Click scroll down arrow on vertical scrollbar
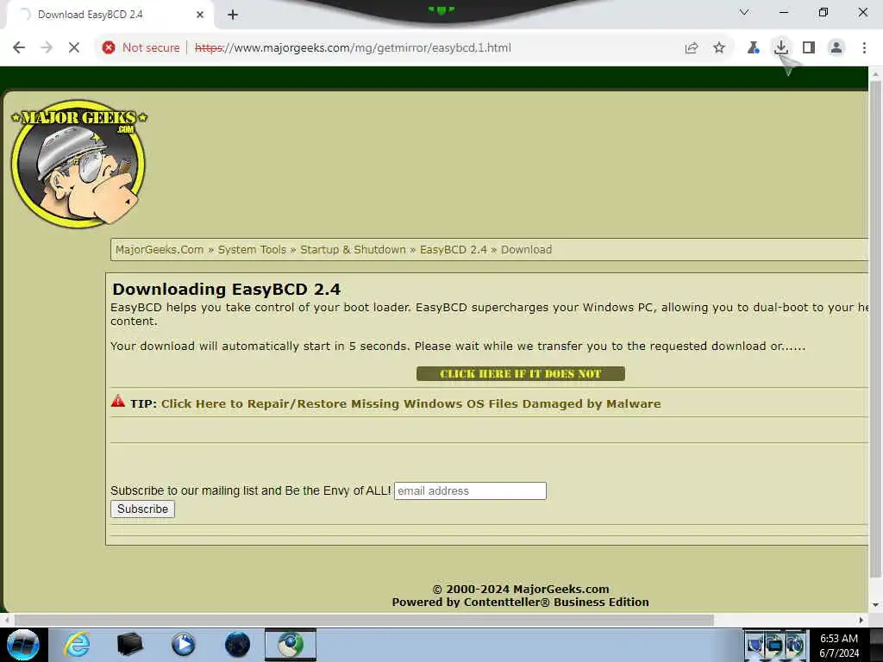Image resolution: width=883 pixels, height=662 pixels. 875,605
